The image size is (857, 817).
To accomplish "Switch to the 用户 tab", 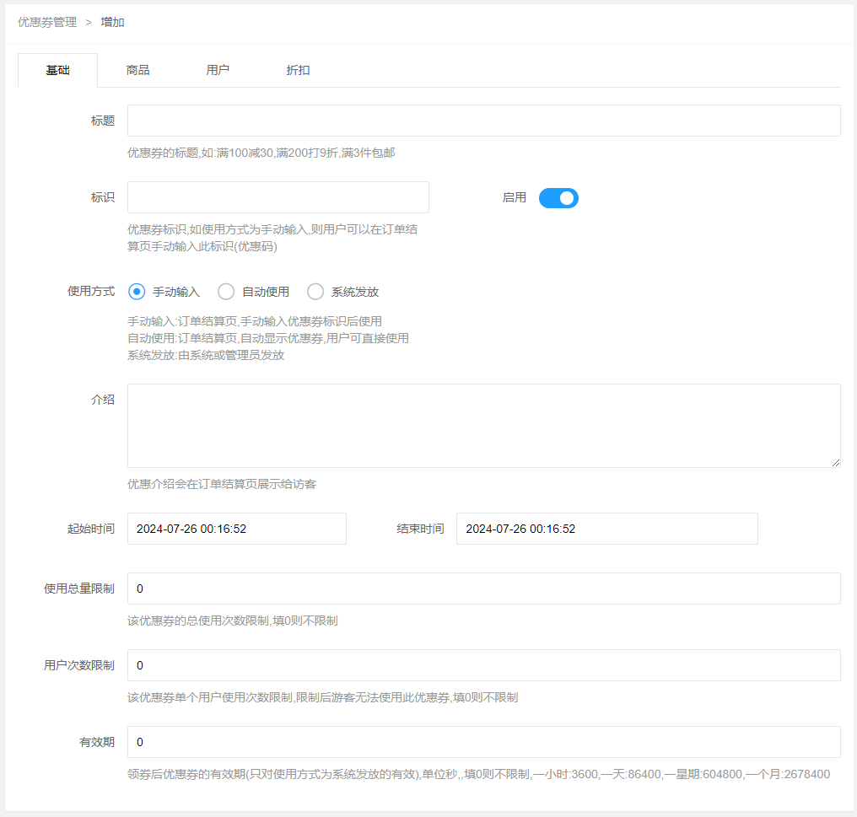I will 218,71.
